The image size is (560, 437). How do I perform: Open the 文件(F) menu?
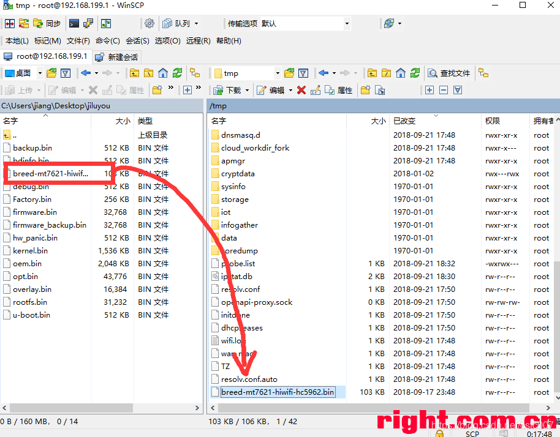point(78,40)
